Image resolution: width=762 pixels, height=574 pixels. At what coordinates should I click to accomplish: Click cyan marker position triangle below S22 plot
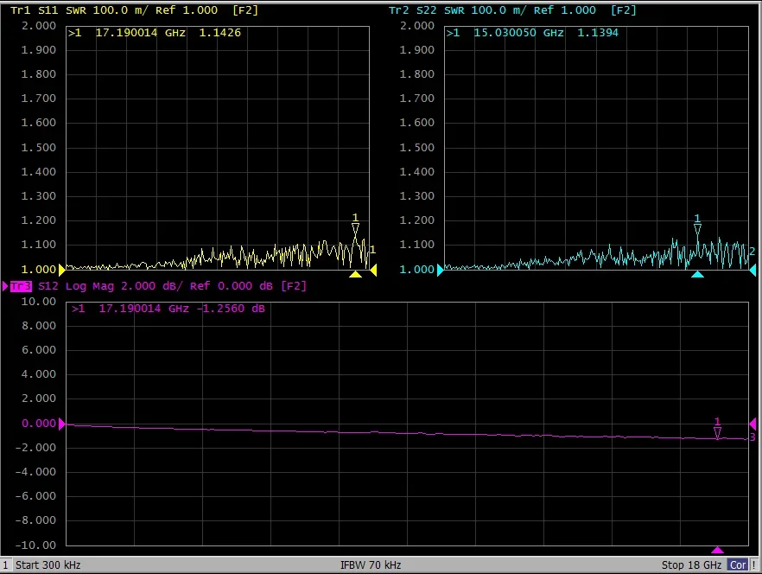click(x=698, y=274)
